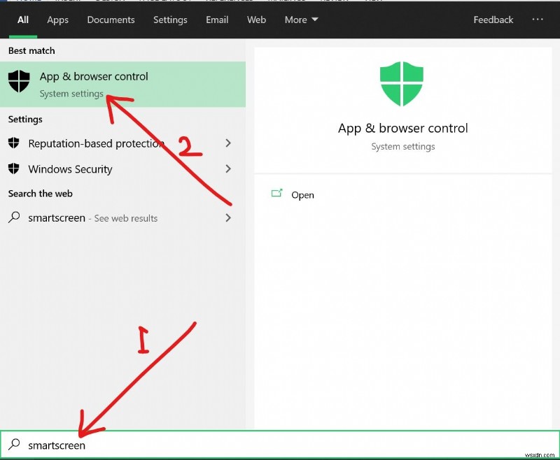Image resolution: width=560 pixels, height=460 pixels.
Task: Expand the smartscreen web results chevron
Action: tap(227, 218)
